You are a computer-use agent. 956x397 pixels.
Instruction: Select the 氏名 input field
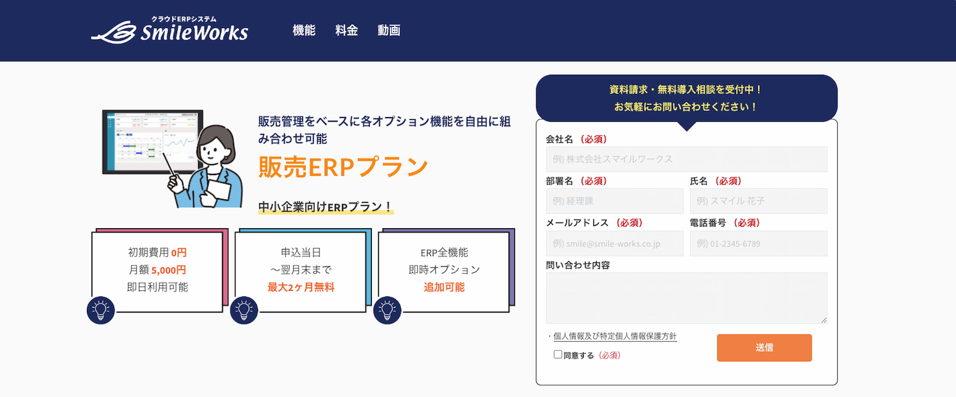[x=758, y=201]
